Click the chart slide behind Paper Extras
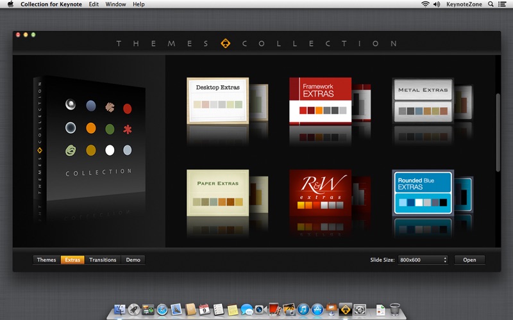Image resolution: width=513 pixels, height=320 pixels. (259, 195)
